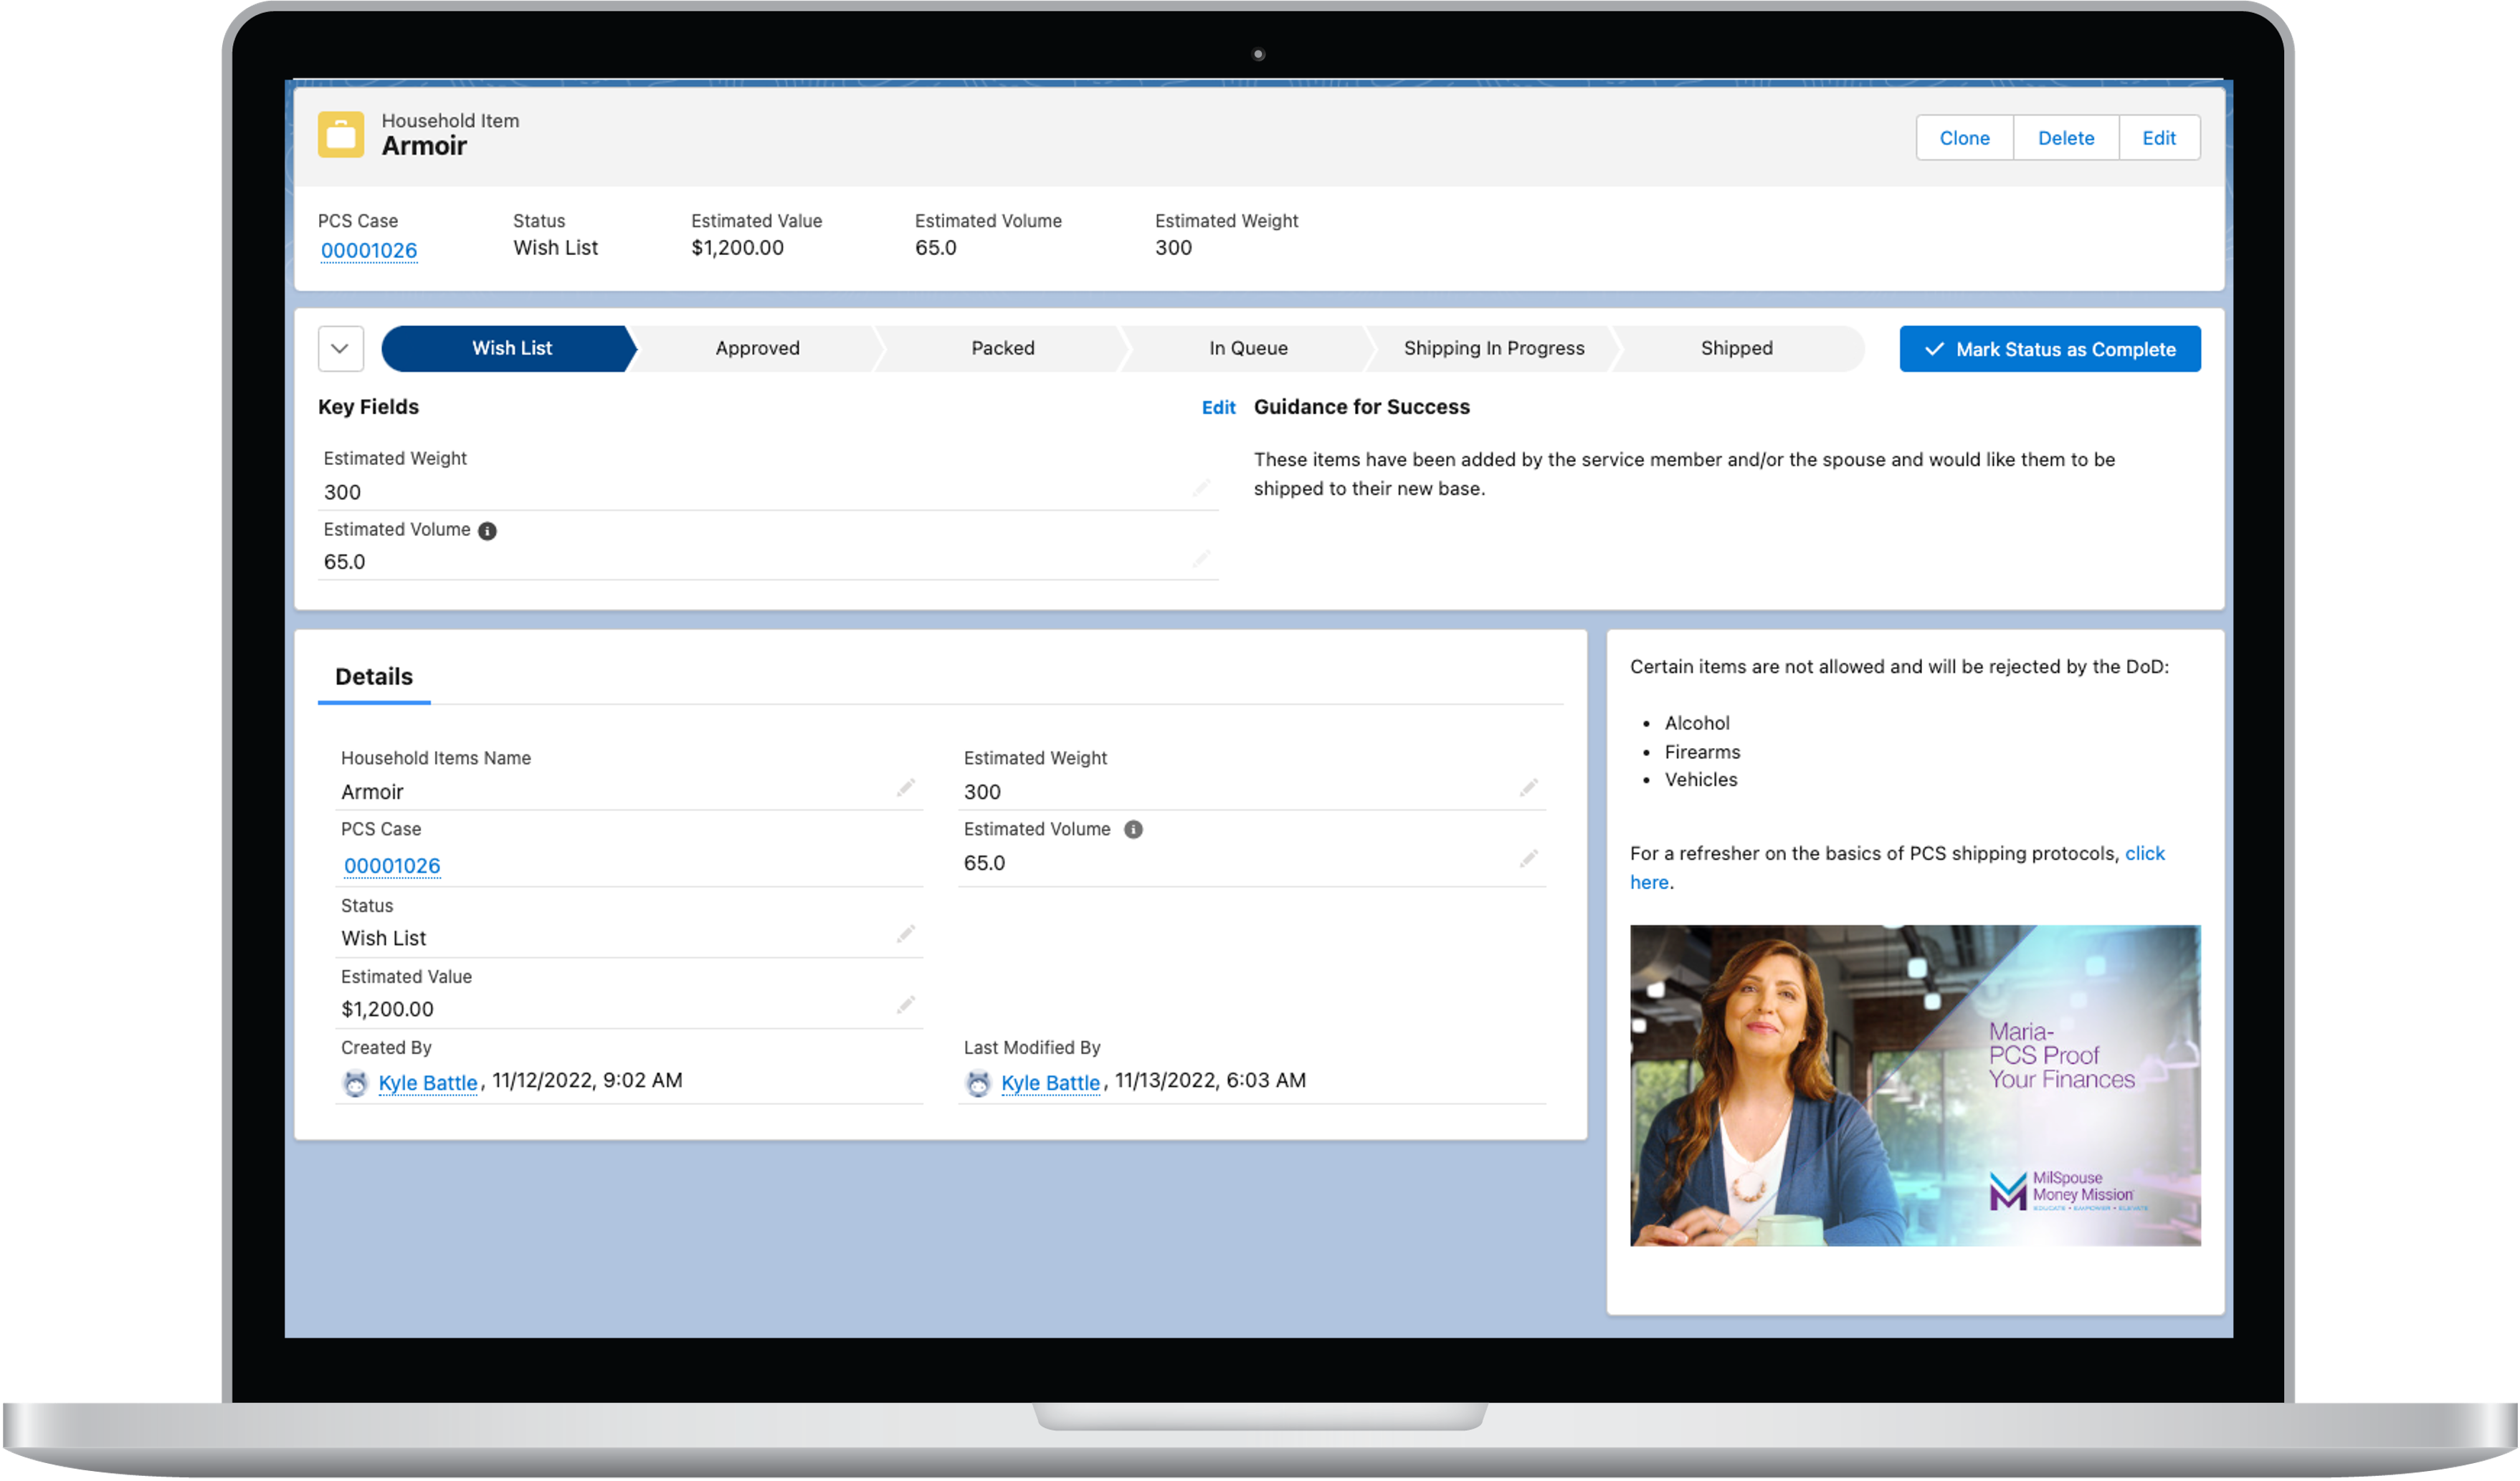The height and width of the screenshot is (1481, 2520).
Task: Select the Approved path stage
Action: pos(757,349)
